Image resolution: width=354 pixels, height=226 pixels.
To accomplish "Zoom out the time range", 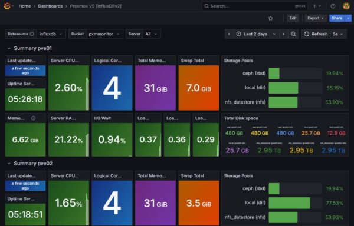I will pos(293,34).
